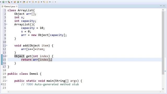The height and width of the screenshot is (94, 167).
Task: Click the blue overview ruler marker
Action: (165, 71)
